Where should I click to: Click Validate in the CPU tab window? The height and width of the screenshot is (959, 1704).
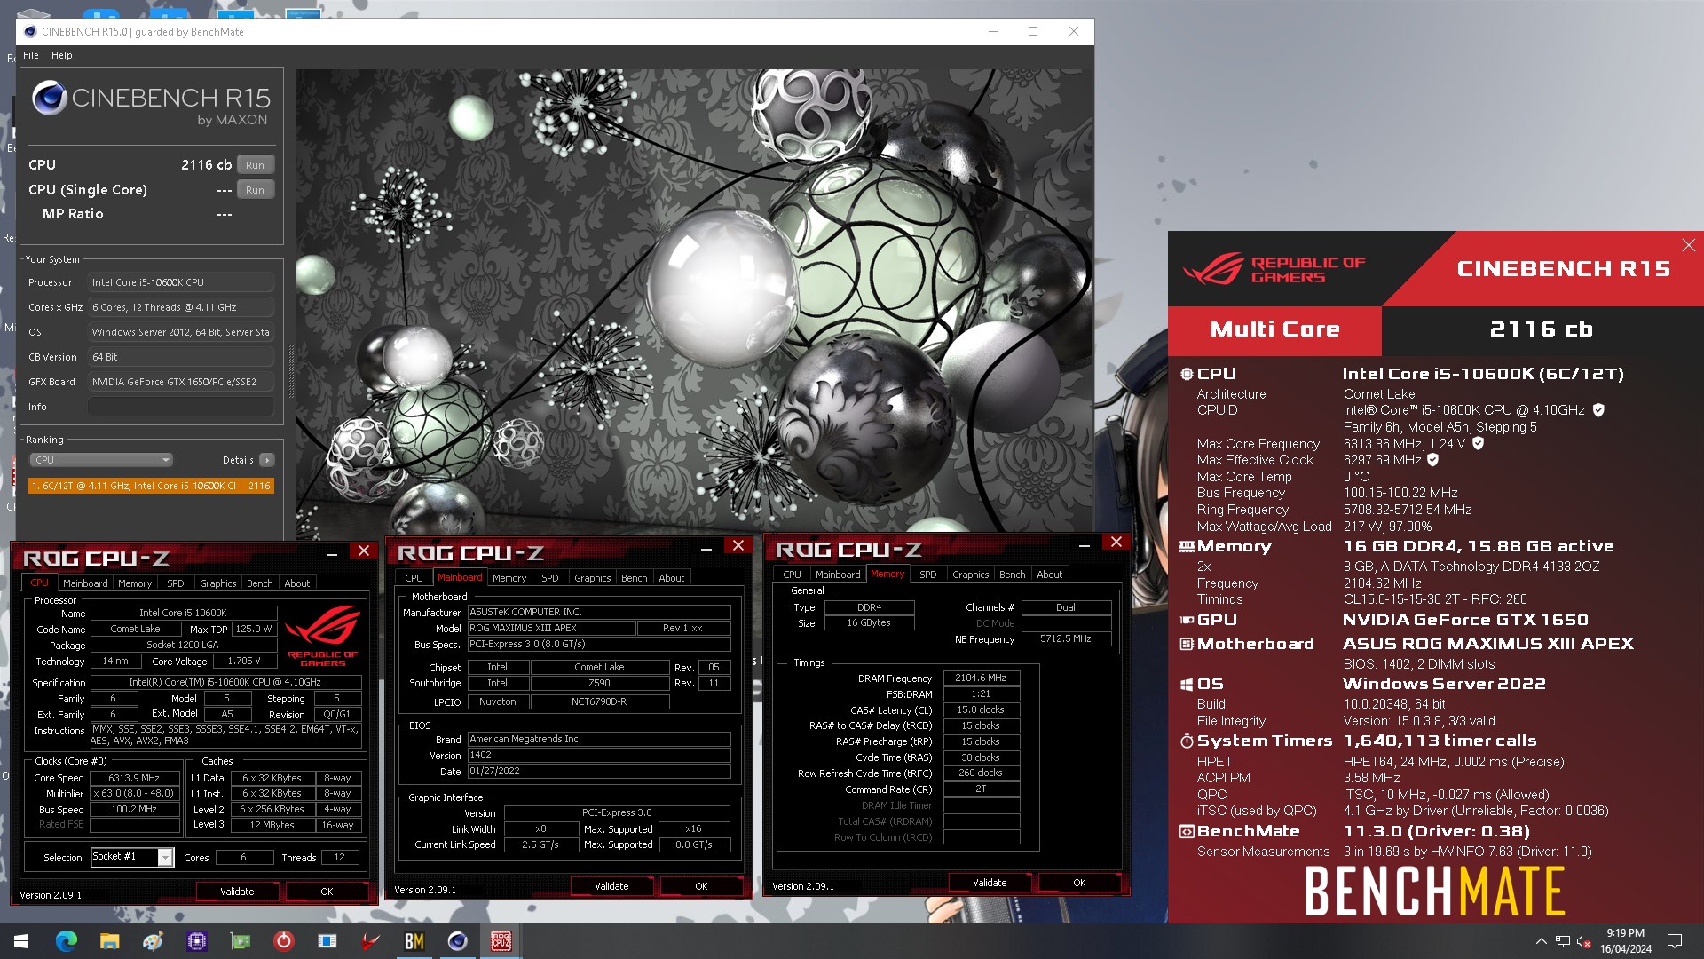[x=237, y=892]
